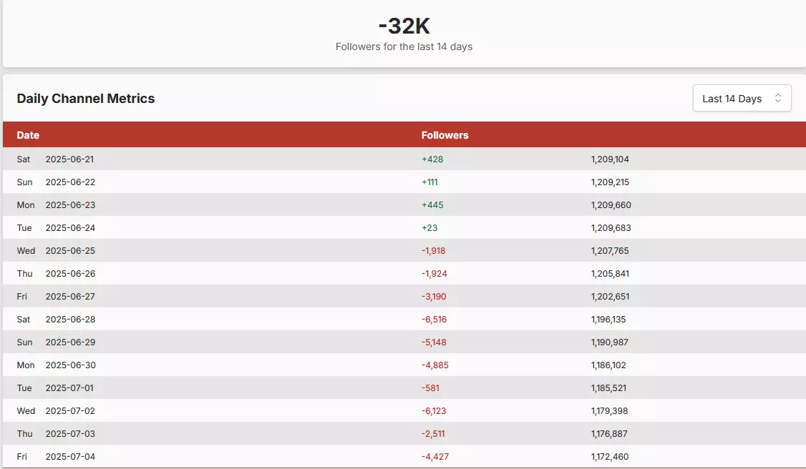
Task: Select total follower count 1,209,683
Action: pos(611,228)
